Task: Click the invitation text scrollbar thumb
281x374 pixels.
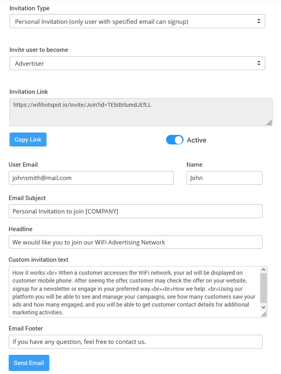Action: click(263, 288)
